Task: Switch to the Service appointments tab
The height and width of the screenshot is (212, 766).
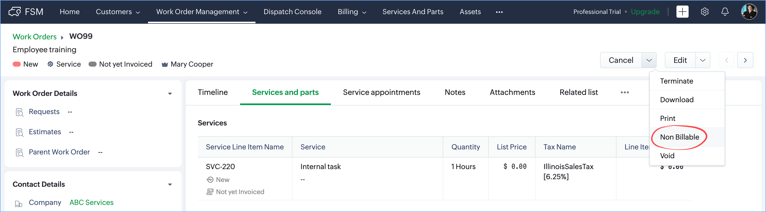Action: [381, 93]
